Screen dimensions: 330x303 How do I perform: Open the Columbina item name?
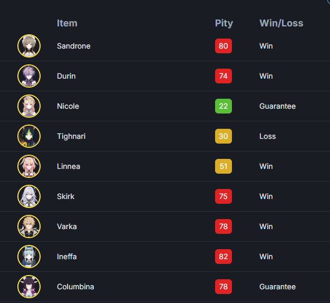pyautogui.click(x=75, y=287)
